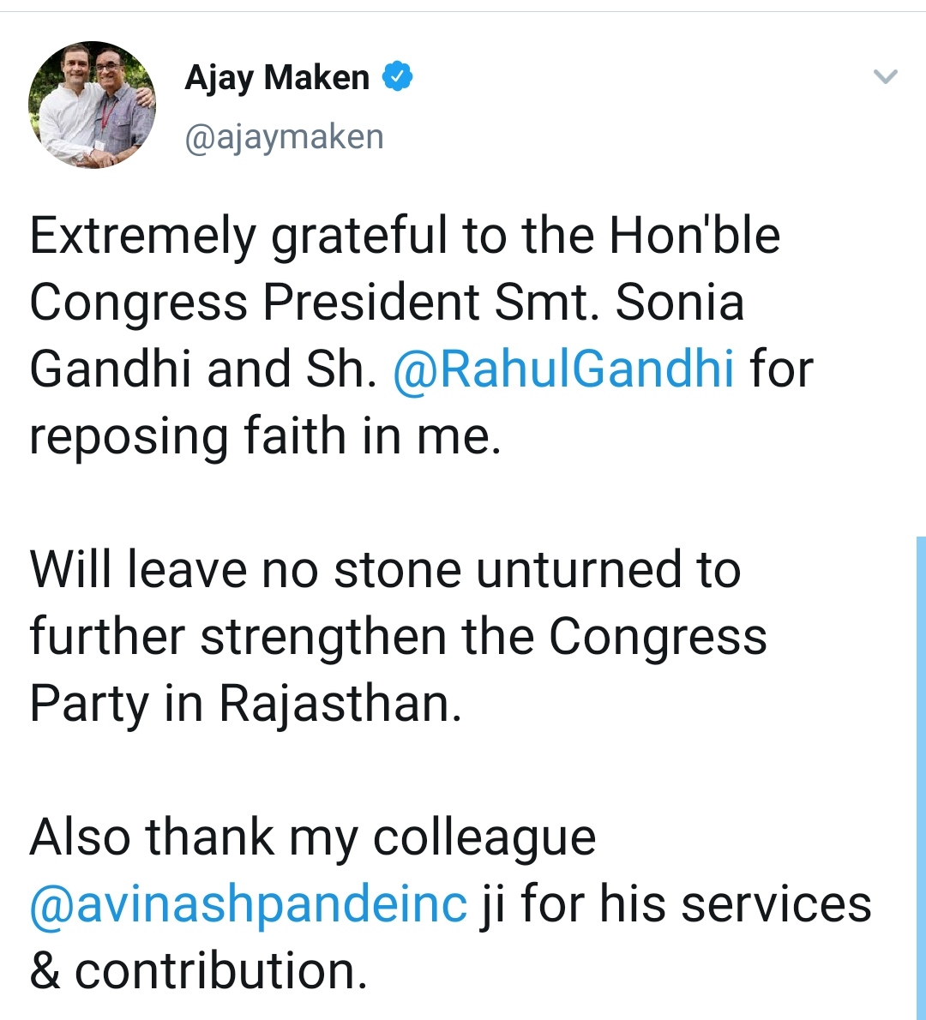Click the blue scrollbar at right edge
Screen dimensions: 926x1020
click(x=920, y=771)
